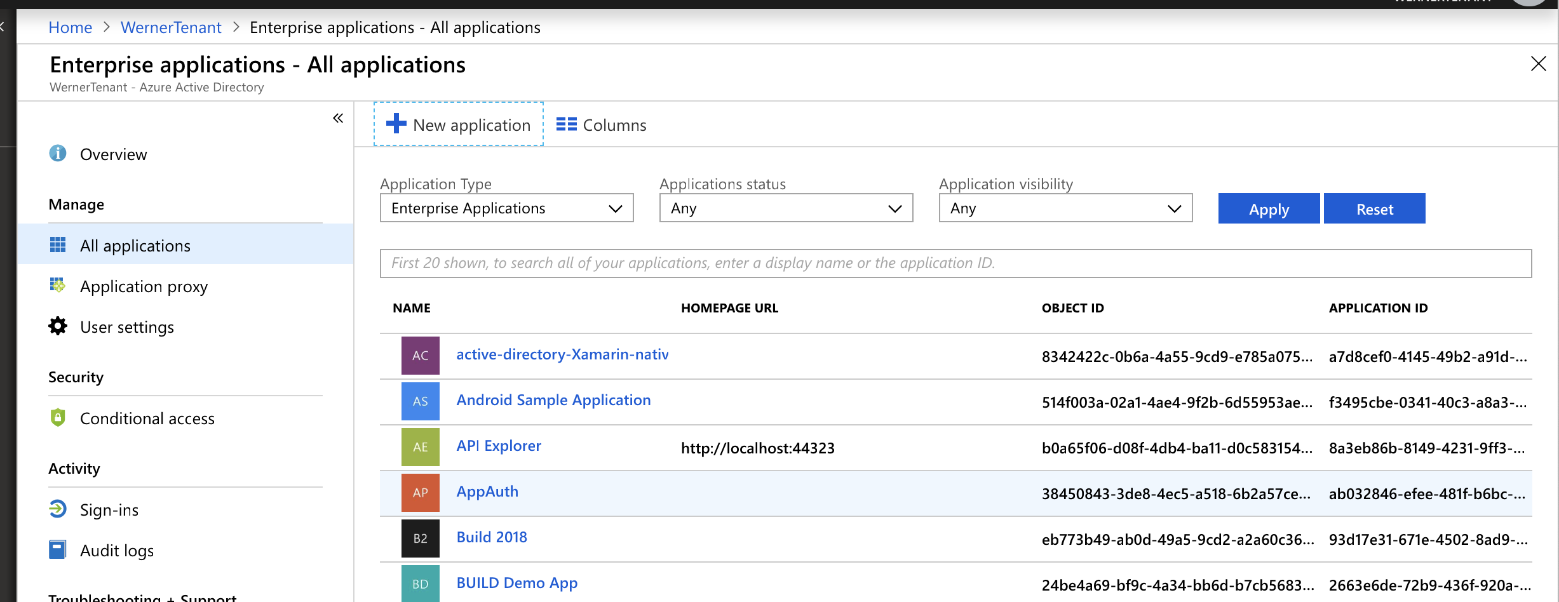Click the Apply filter button
The image size is (1559, 602).
pyautogui.click(x=1268, y=208)
